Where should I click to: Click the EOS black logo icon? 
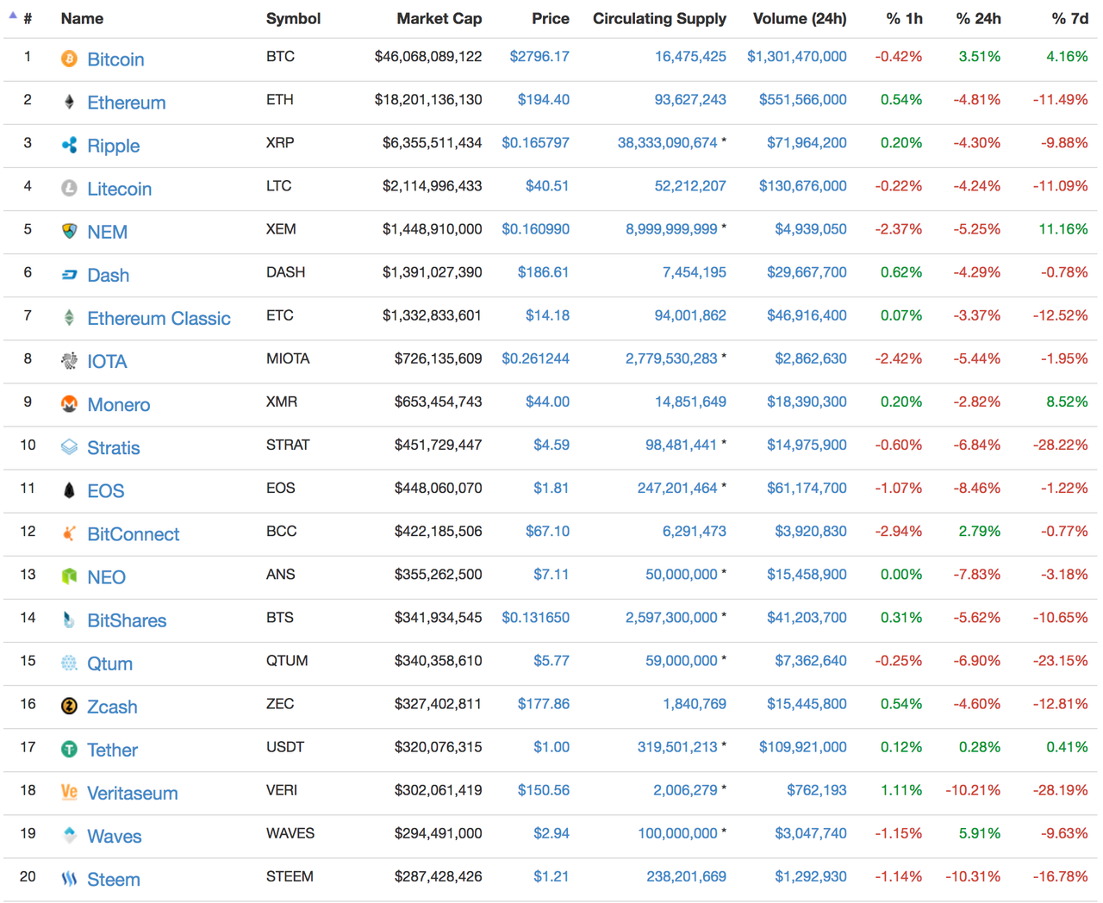coord(69,490)
